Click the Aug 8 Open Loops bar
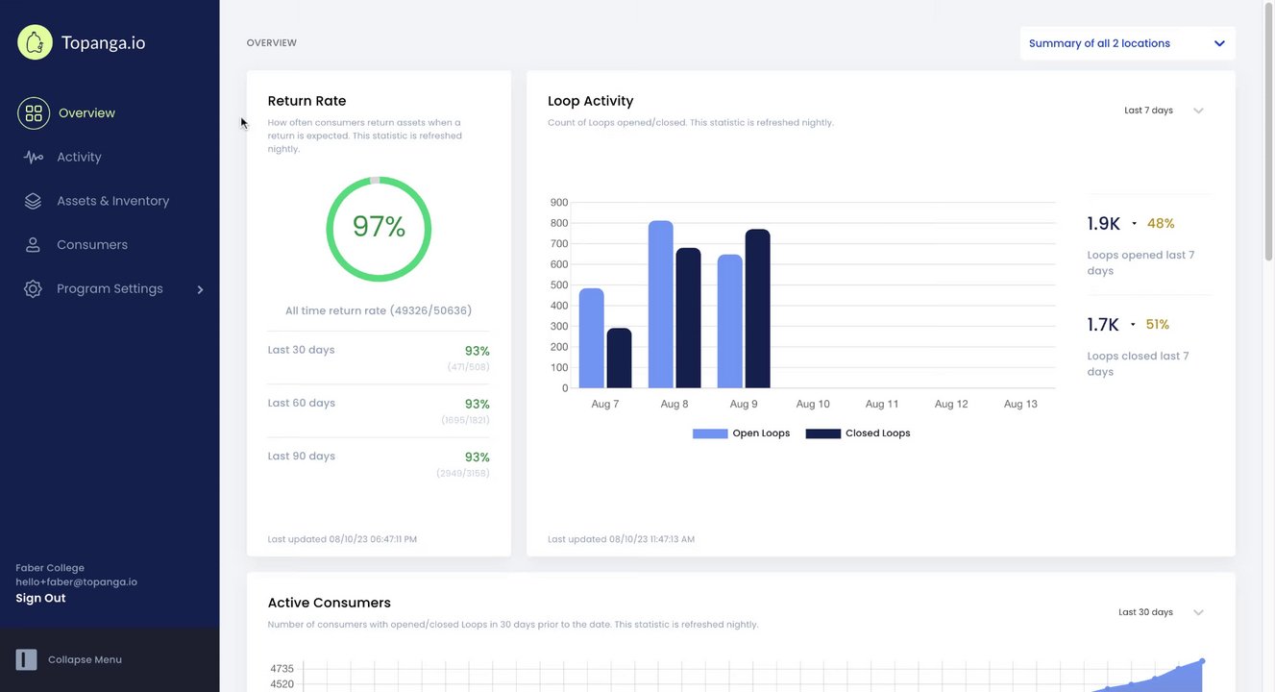This screenshot has height=692, width=1275. click(x=661, y=305)
